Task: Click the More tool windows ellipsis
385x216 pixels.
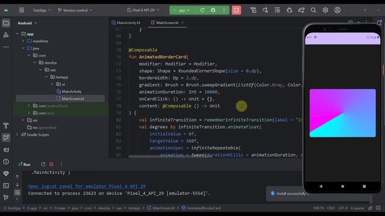Action: [6, 47]
